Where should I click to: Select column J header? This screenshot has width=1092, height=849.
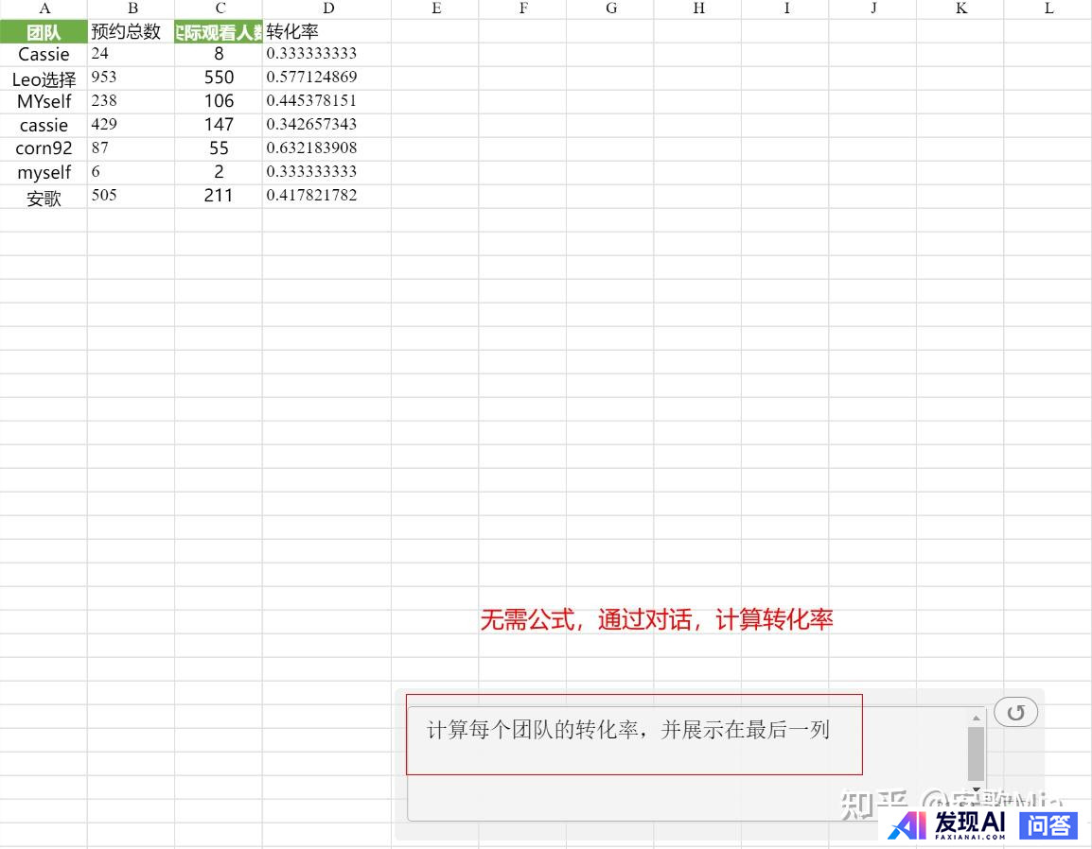tap(872, 9)
